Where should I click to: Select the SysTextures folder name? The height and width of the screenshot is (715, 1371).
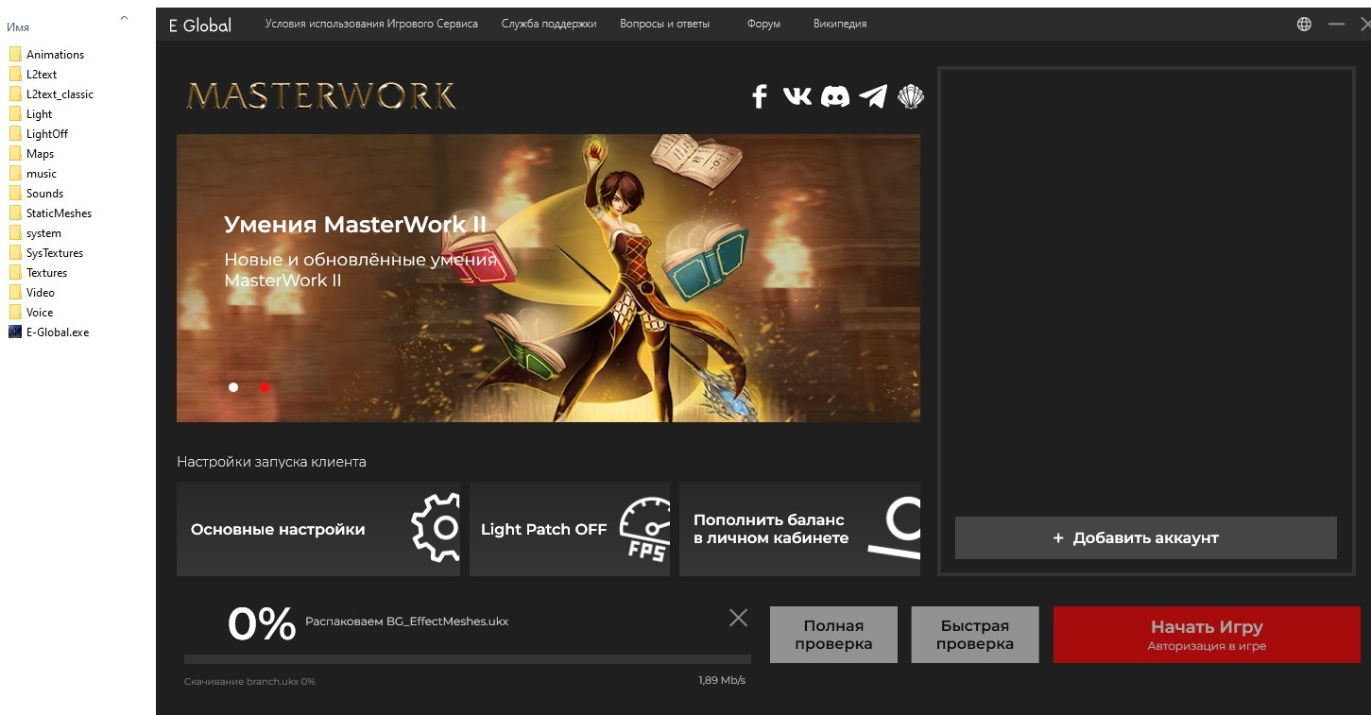point(55,253)
